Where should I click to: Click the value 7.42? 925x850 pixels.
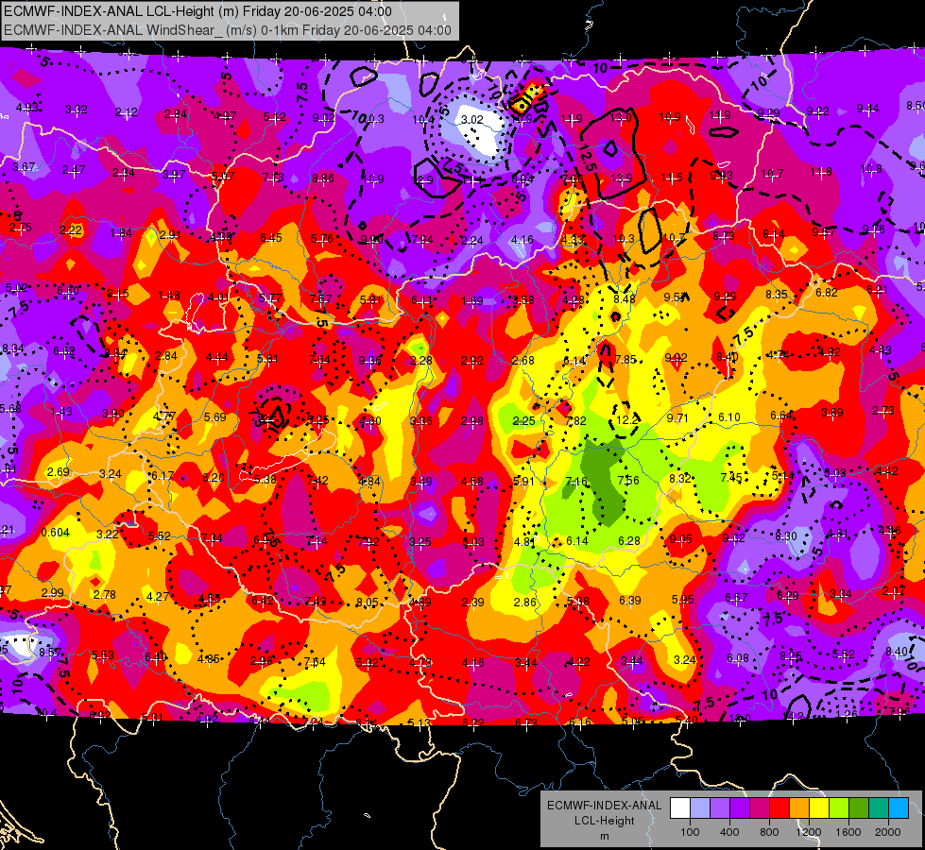point(317,481)
